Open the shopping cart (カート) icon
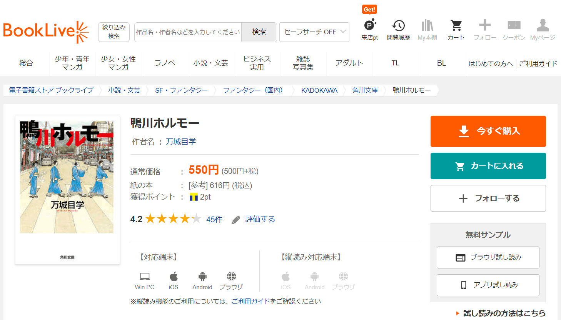The width and height of the screenshot is (561, 320). click(456, 26)
